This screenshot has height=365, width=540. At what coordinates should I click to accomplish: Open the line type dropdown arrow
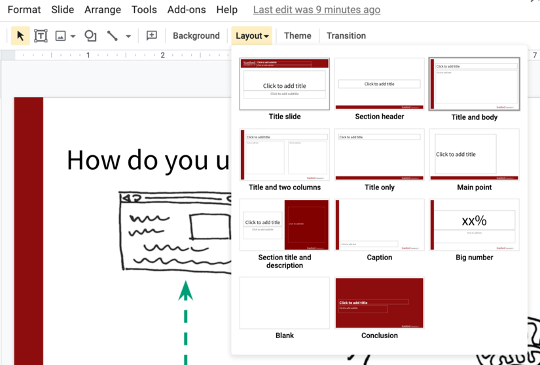tap(128, 37)
